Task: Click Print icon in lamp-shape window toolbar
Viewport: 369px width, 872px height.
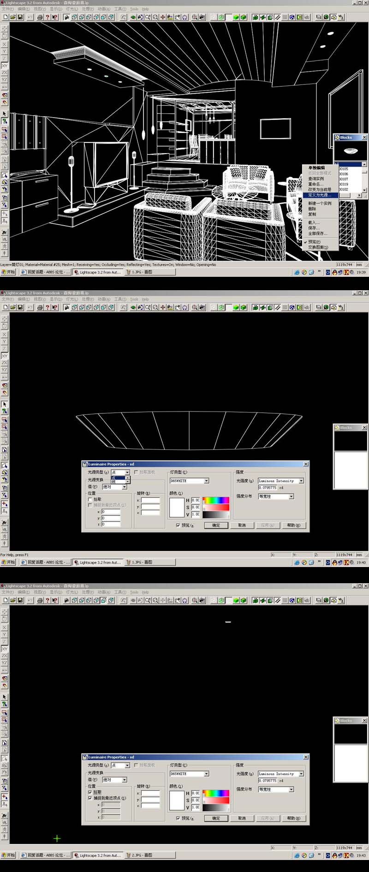Action: pos(40,307)
